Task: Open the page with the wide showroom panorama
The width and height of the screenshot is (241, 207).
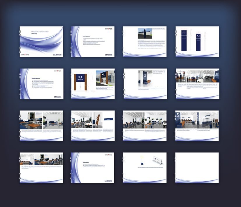Action: (x=197, y=84)
